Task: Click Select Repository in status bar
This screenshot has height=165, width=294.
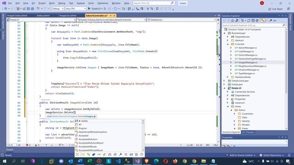Action: 271,155
